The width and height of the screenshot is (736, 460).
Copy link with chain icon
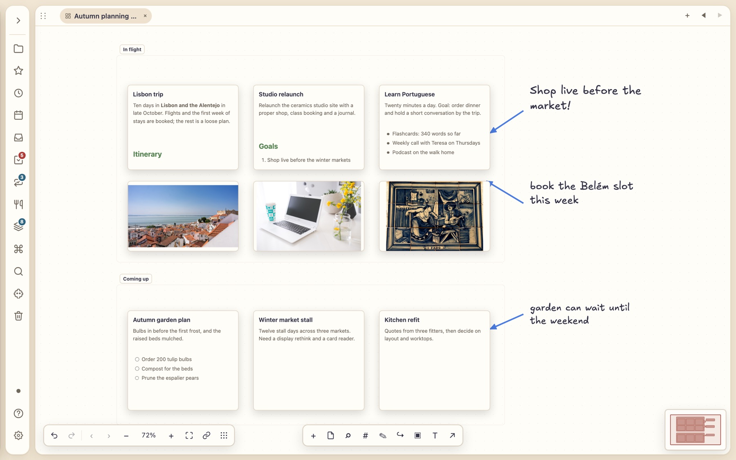click(x=206, y=435)
